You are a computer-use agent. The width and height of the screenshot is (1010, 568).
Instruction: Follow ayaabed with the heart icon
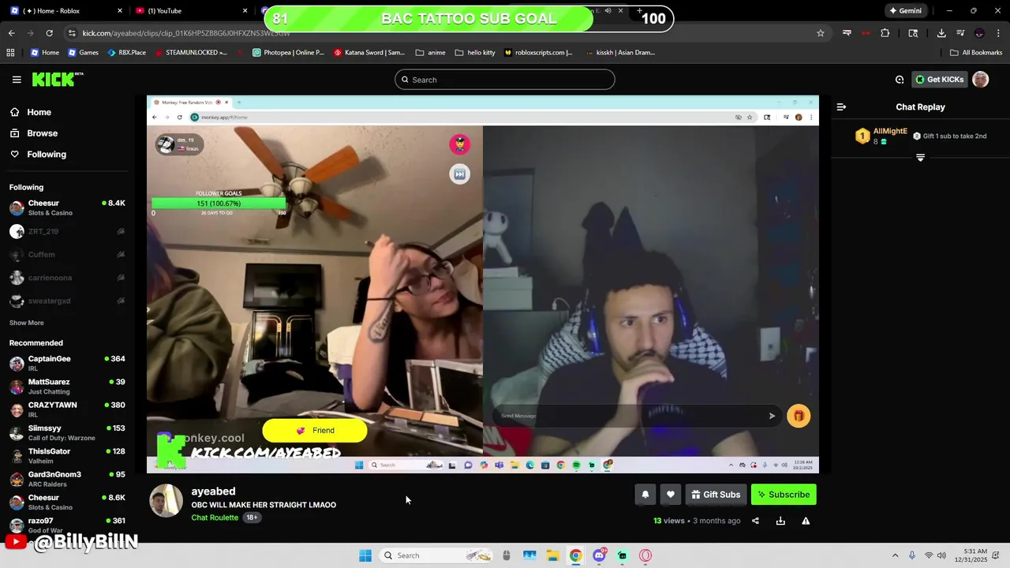[x=670, y=495]
